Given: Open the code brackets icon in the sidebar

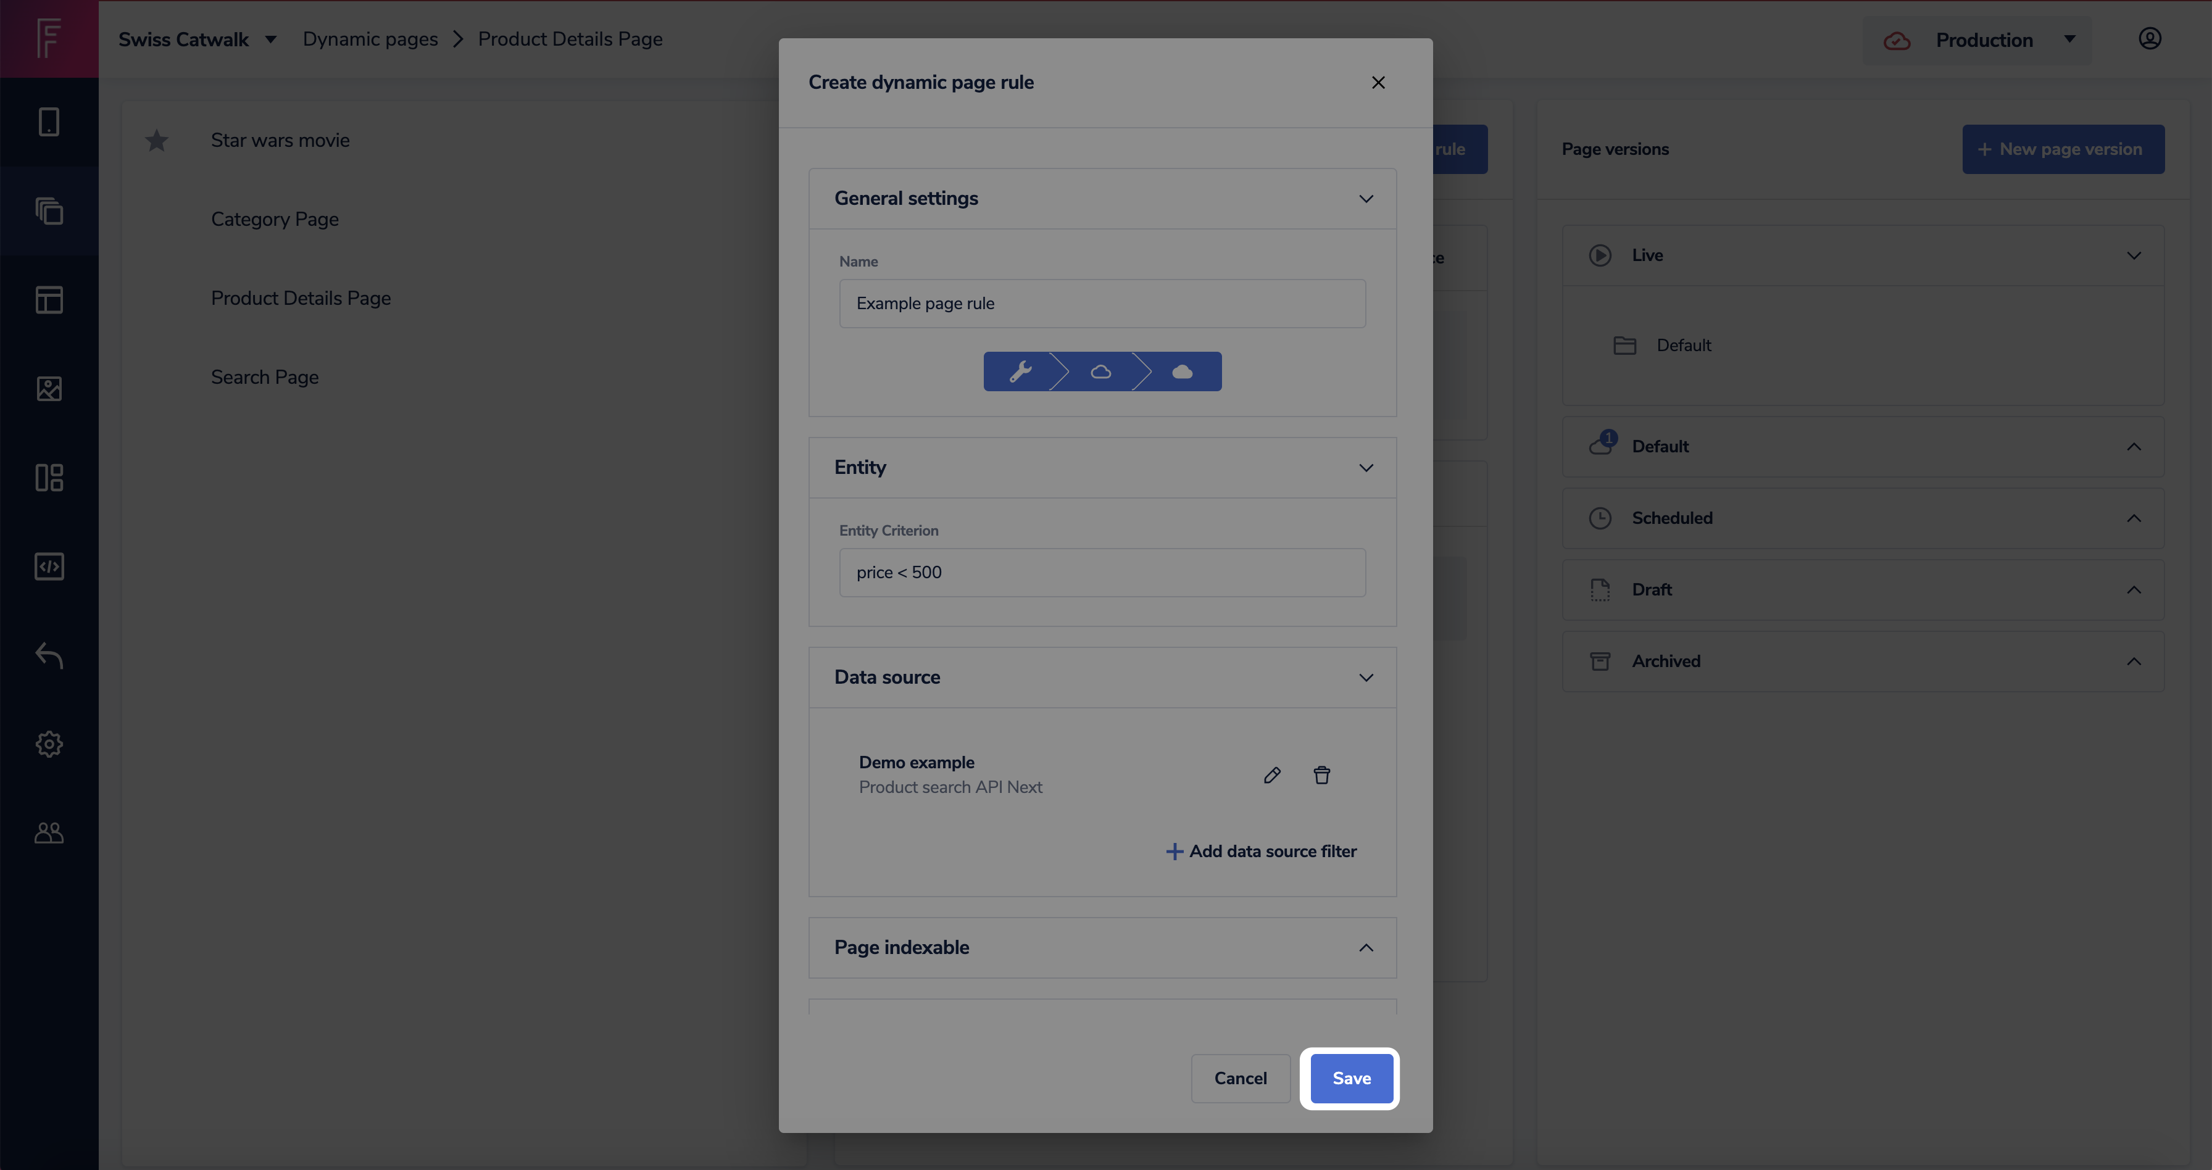Looking at the screenshot, I should (49, 566).
